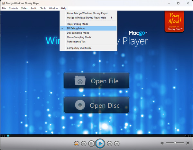Click the playback progress bar
Viewport: 193px width, 150px height.
(x=96, y=136)
